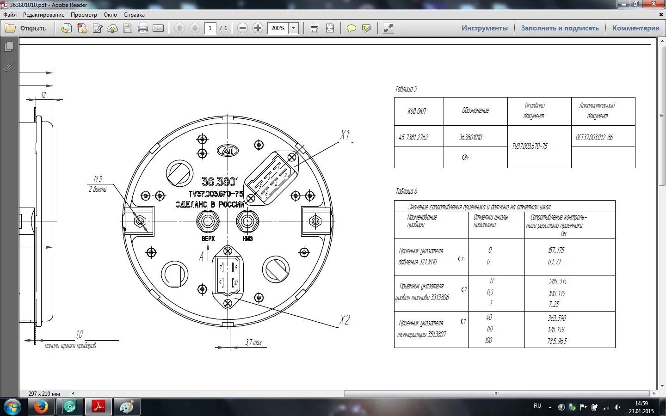Zoom out with the minus button
The width and height of the screenshot is (666, 416).
[x=242, y=28]
